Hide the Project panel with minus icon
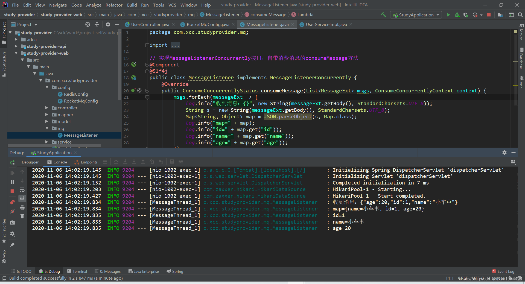The height and width of the screenshot is (284, 525). 117,24
